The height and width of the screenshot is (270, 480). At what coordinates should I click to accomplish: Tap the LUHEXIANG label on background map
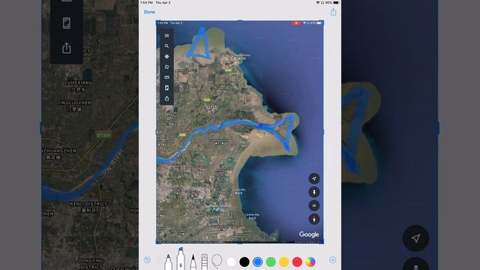pyautogui.click(x=79, y=82)
